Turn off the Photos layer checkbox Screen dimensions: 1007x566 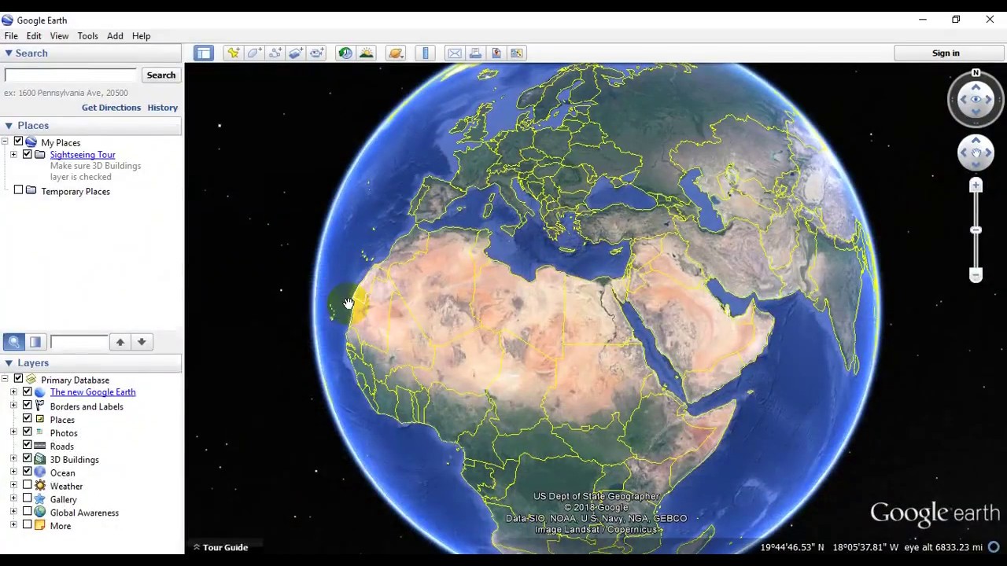point(27,432)
